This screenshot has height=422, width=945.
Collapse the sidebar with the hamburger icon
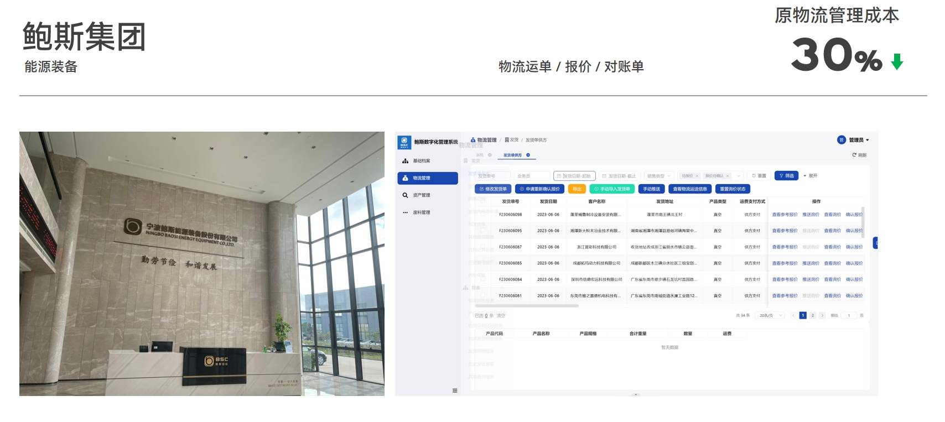pos(455,390)
